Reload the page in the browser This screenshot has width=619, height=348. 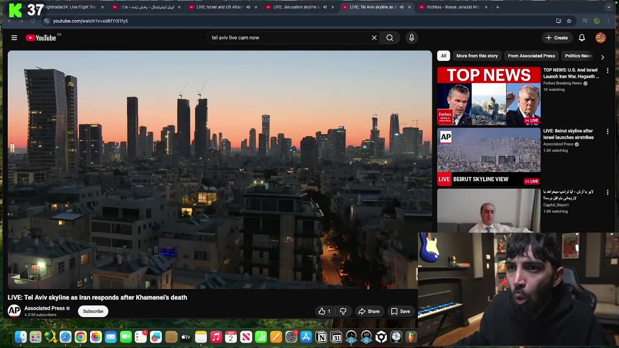32,21
